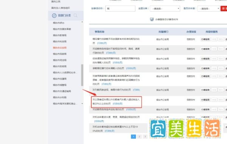
Task: Open item 经由道路运输民用爆炸物品
Action: tap(116, 60)
